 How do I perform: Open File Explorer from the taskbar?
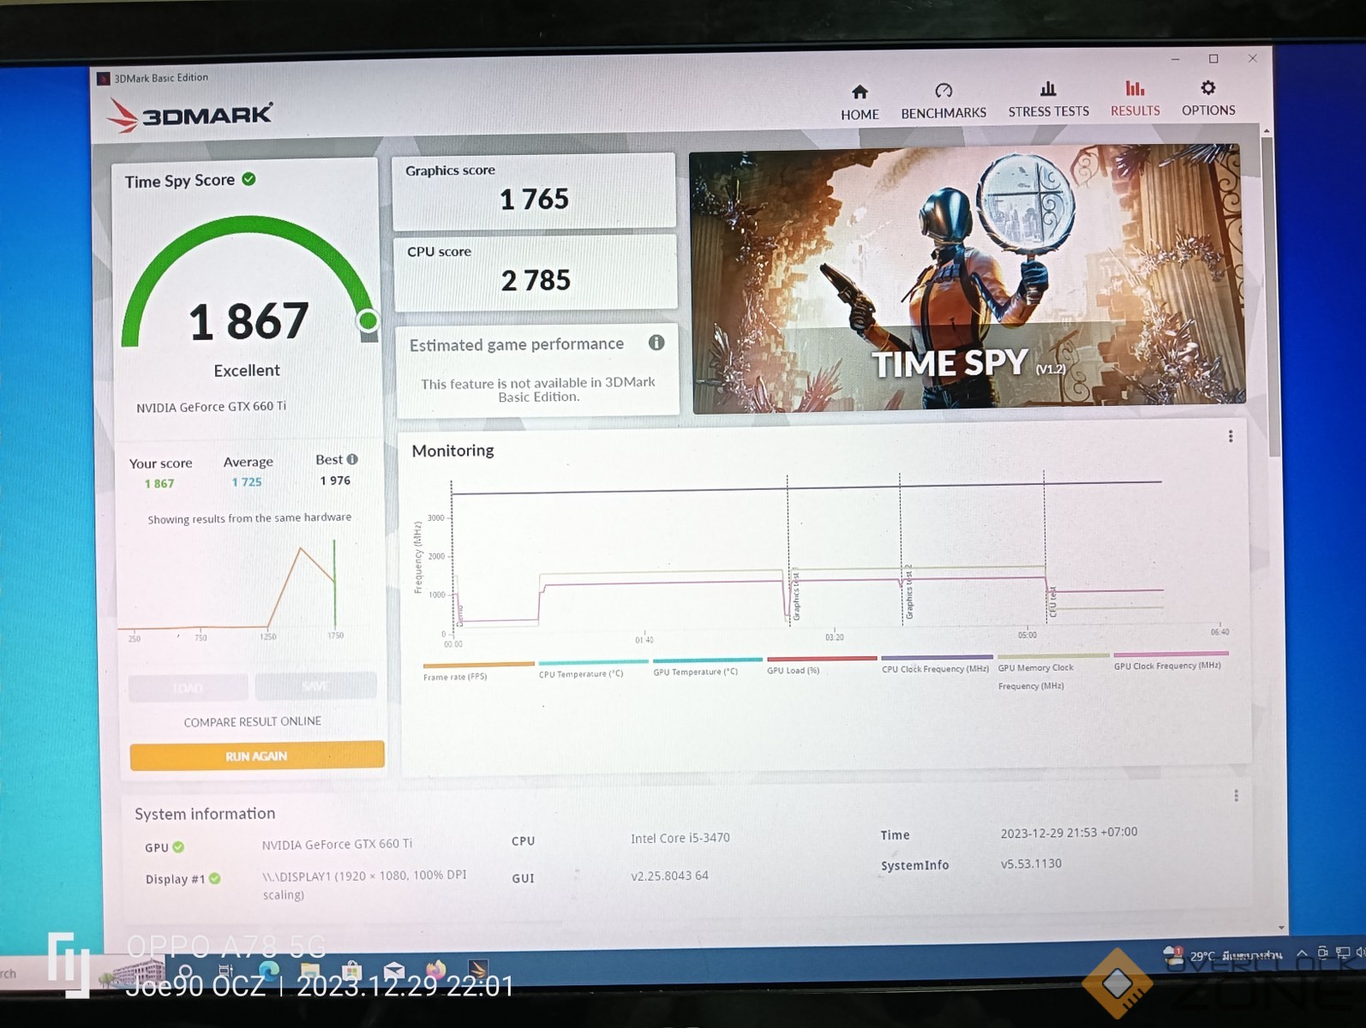coord(310,972)
